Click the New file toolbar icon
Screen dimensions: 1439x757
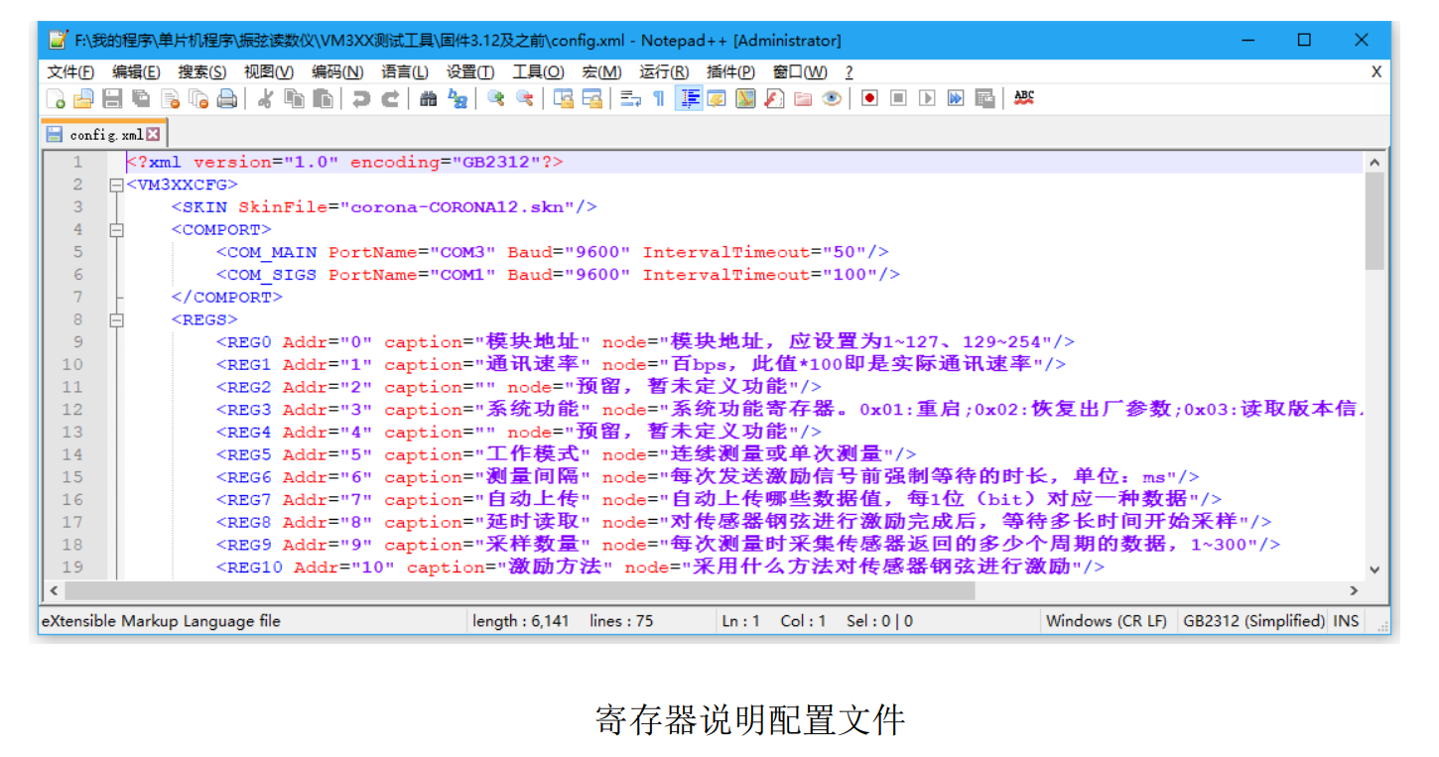[x=57, y=98]
